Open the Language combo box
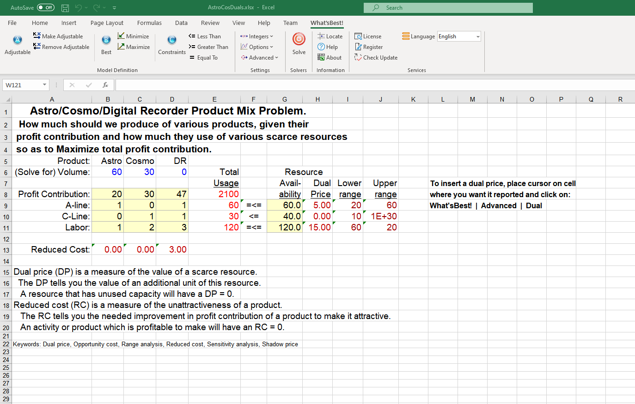This screenshot has width=635, height=404. [x=459, y=36]
